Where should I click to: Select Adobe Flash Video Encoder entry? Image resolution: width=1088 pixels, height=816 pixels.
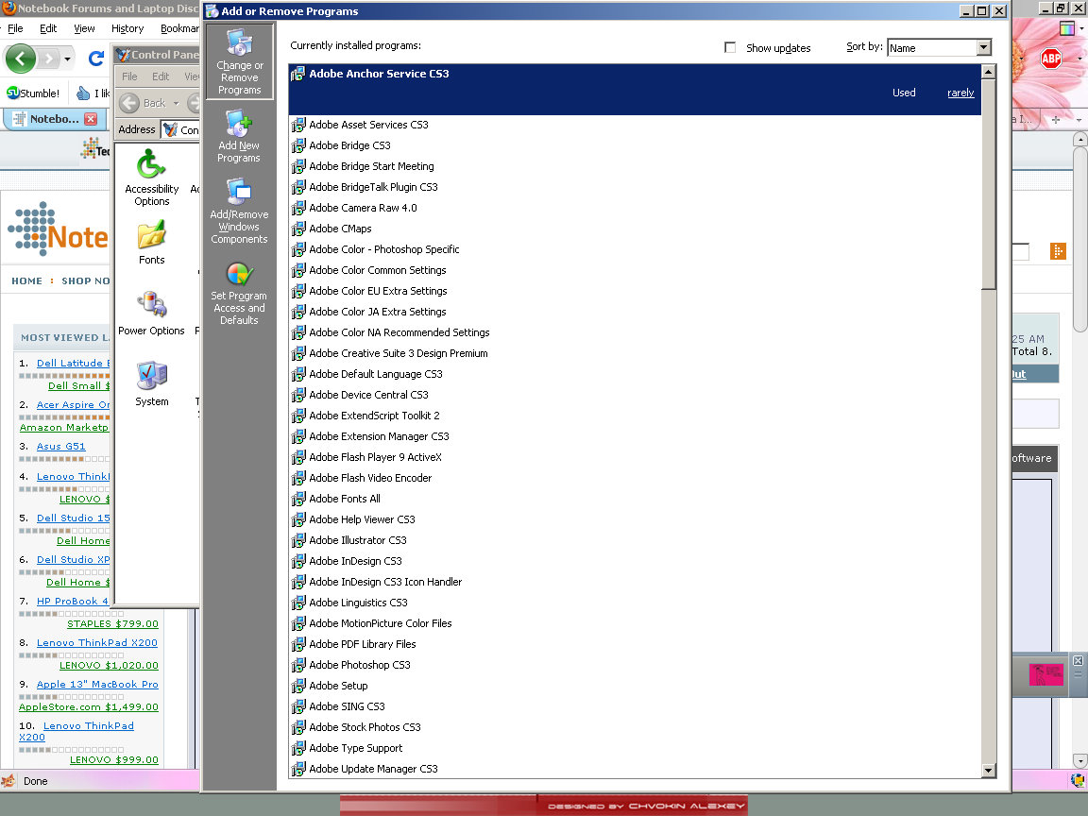click(370, 479)
